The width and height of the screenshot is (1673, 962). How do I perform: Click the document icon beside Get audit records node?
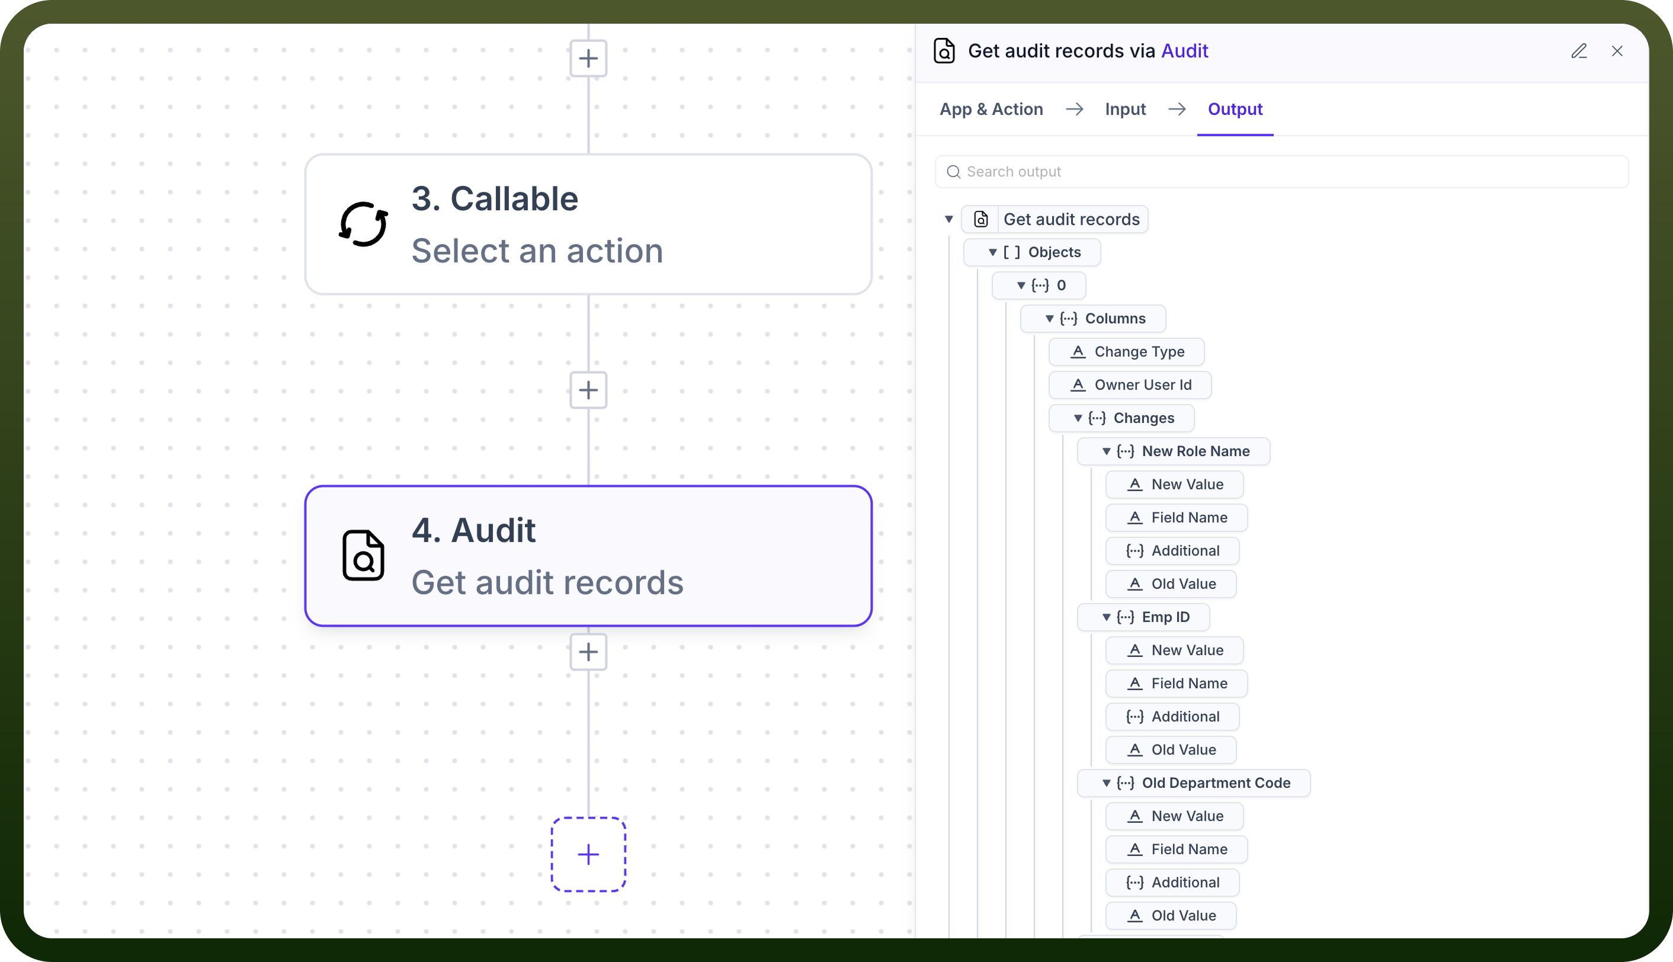(x=981, y=219)
